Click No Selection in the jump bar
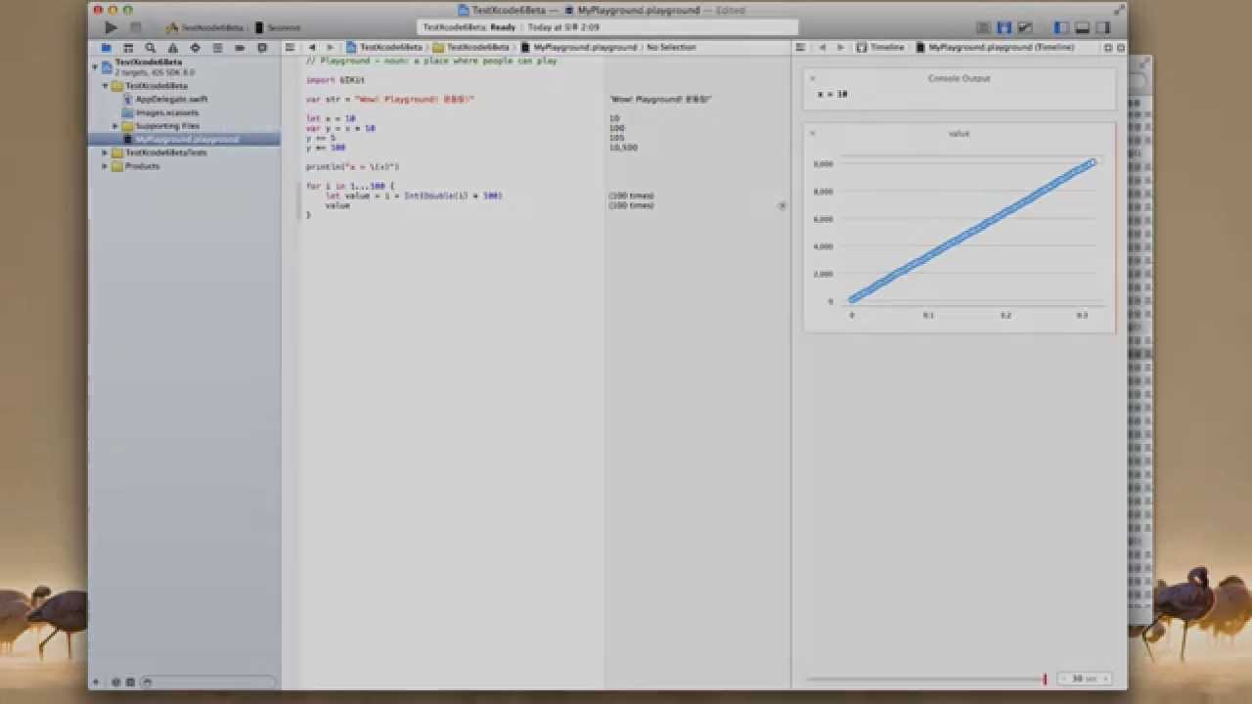This screenshot has width=1252, height=704. 671,47
